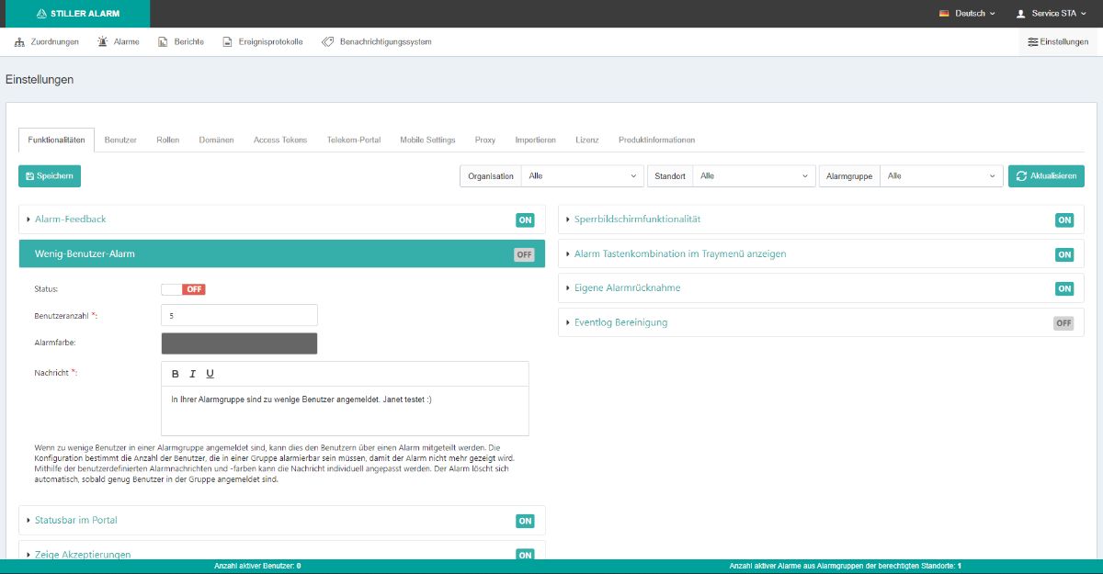Click the Ereignisprotokolle log icon

[228, 42]
